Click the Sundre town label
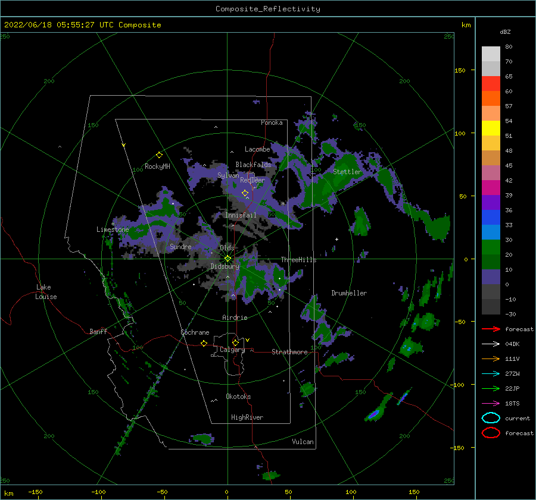The image size is (536, 500). click(180, 246)
